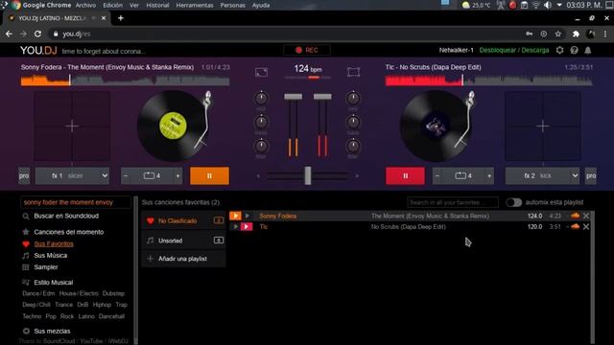The image size is (614, 345).
Task: Open the fx 1 slicer dropdown
Action: 72,175
